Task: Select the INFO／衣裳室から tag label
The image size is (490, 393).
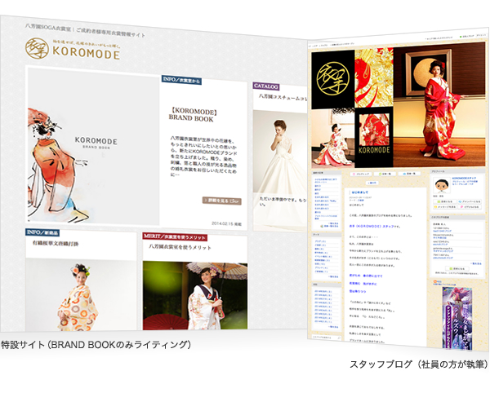Action: pyautogui.click(x=181, y=80)
